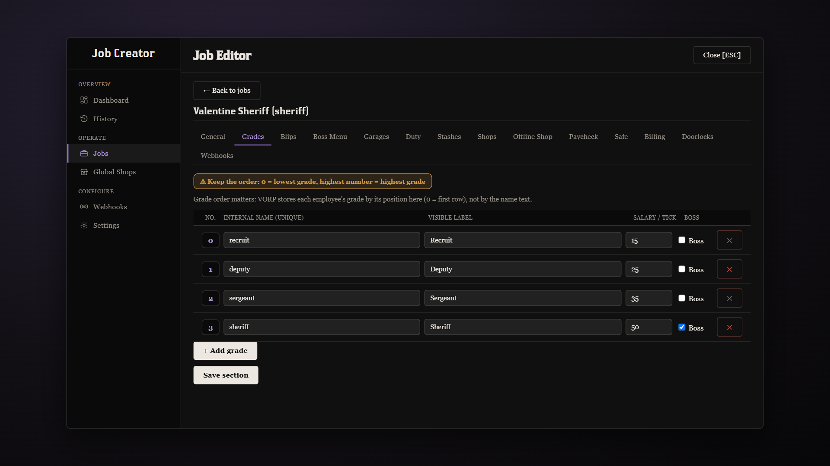
Task: Switch to the Billing tab
Action: 654,137
